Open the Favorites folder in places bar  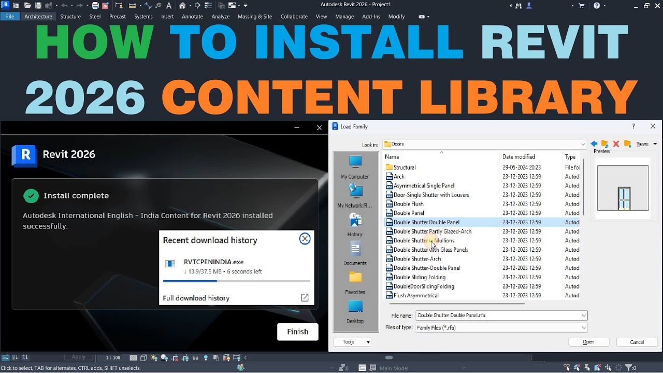[355, 282]
